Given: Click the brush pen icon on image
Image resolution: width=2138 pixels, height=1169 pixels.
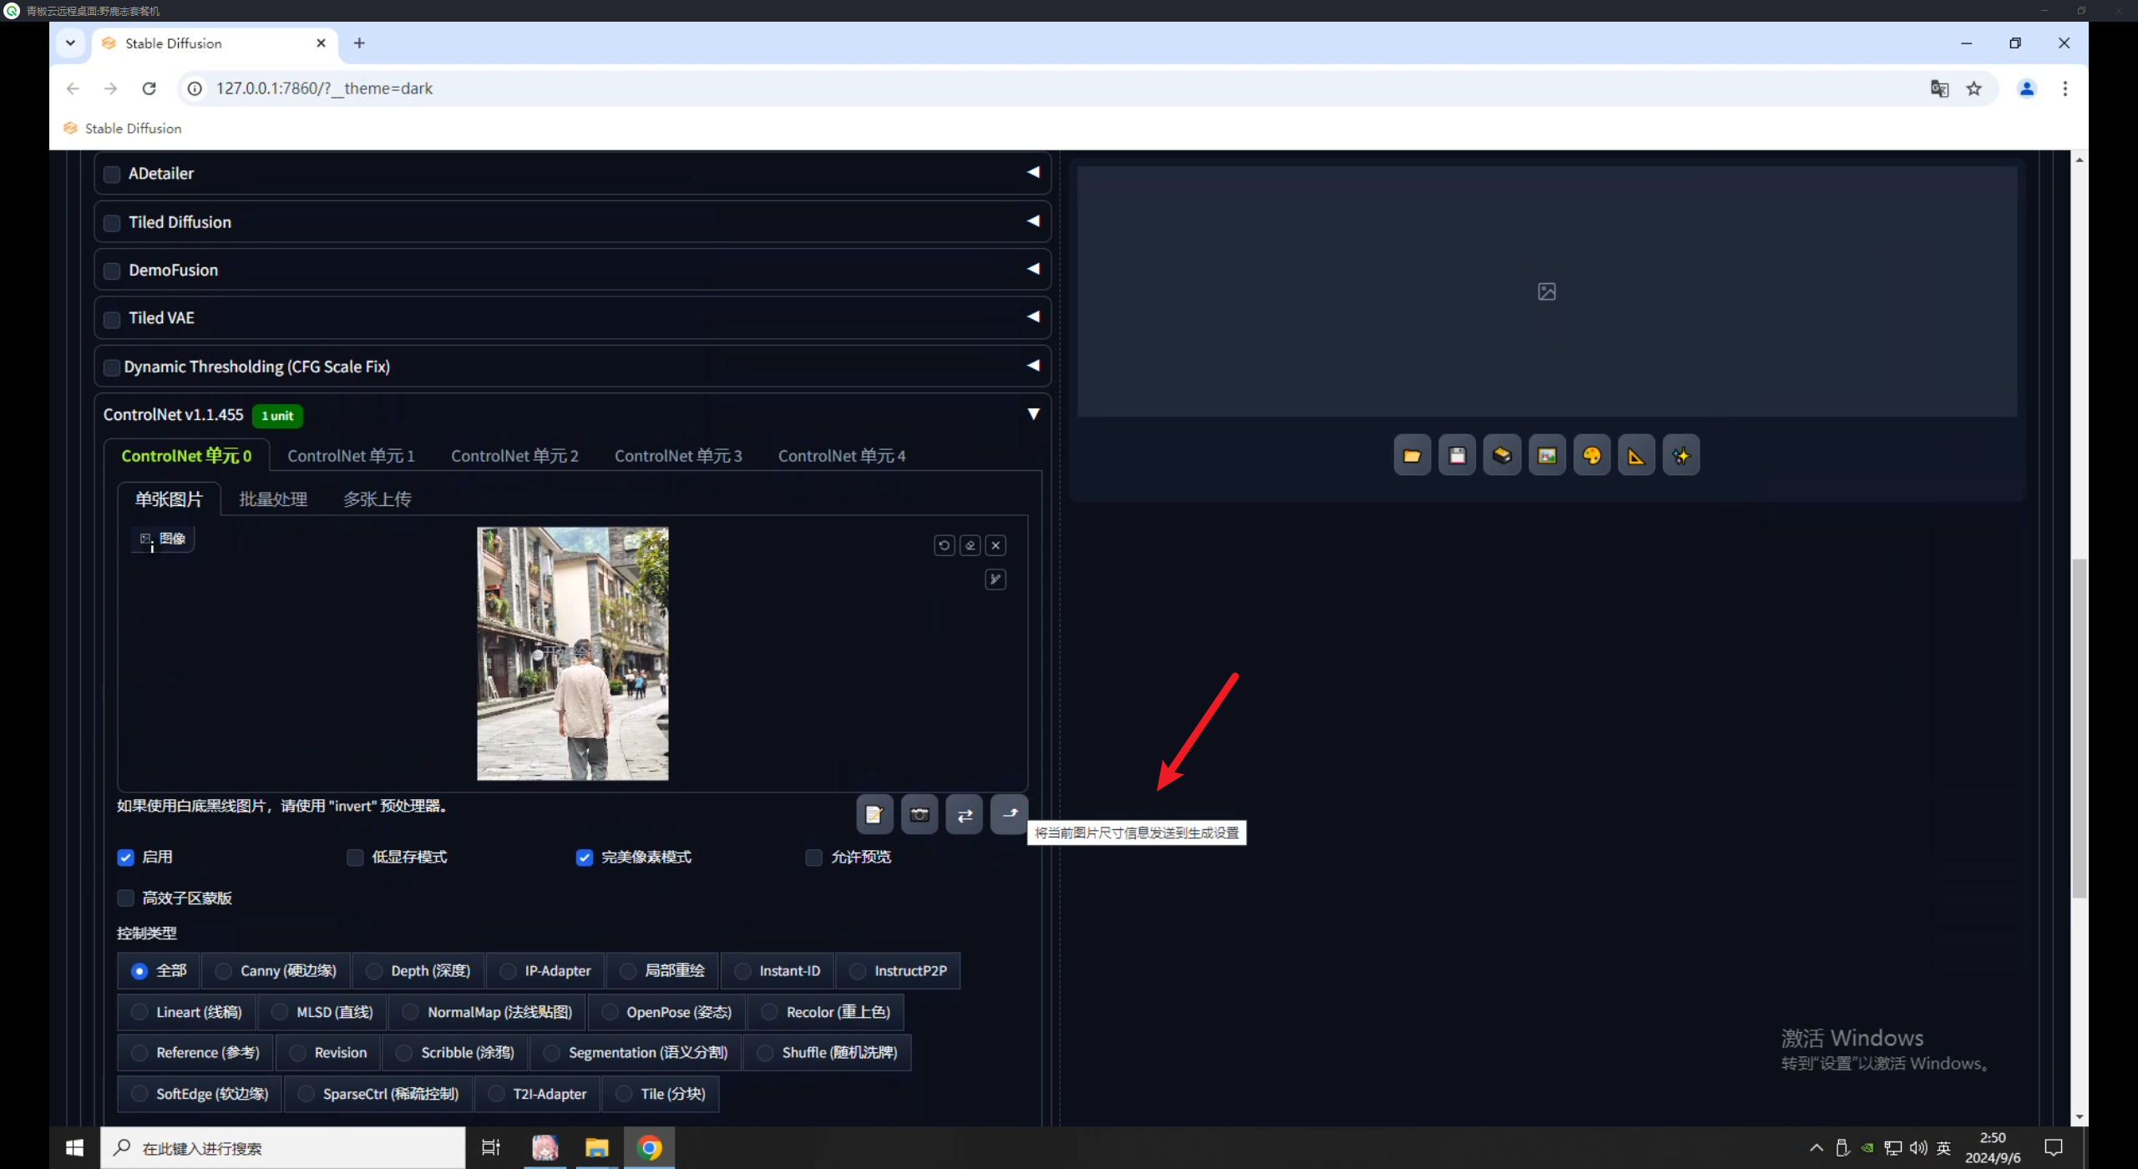Looking at the screenshot, I should pyautogui.click(x=996, y=579).
